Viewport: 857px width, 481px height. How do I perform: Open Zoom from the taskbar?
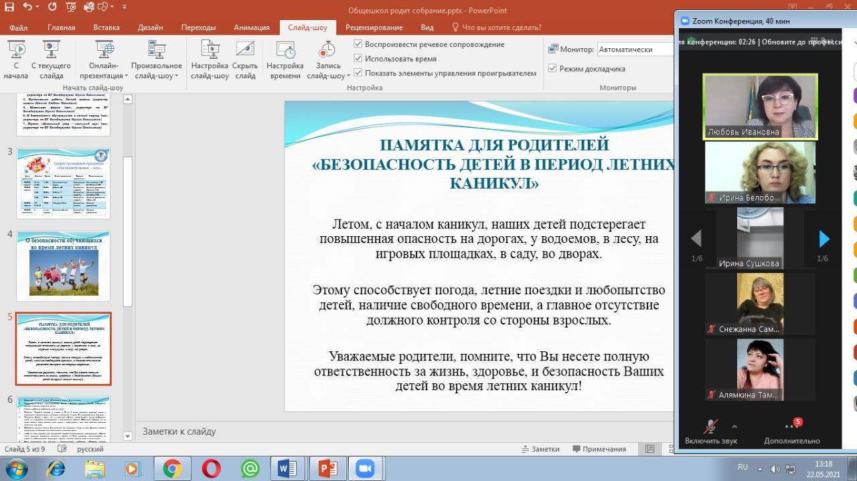point(366,469)
